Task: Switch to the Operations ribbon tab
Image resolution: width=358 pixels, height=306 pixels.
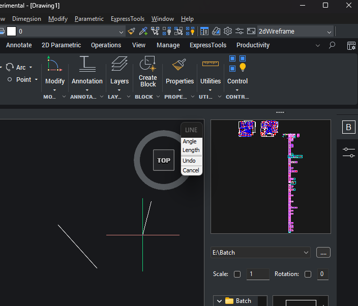Action: click(x=106, y=45)
